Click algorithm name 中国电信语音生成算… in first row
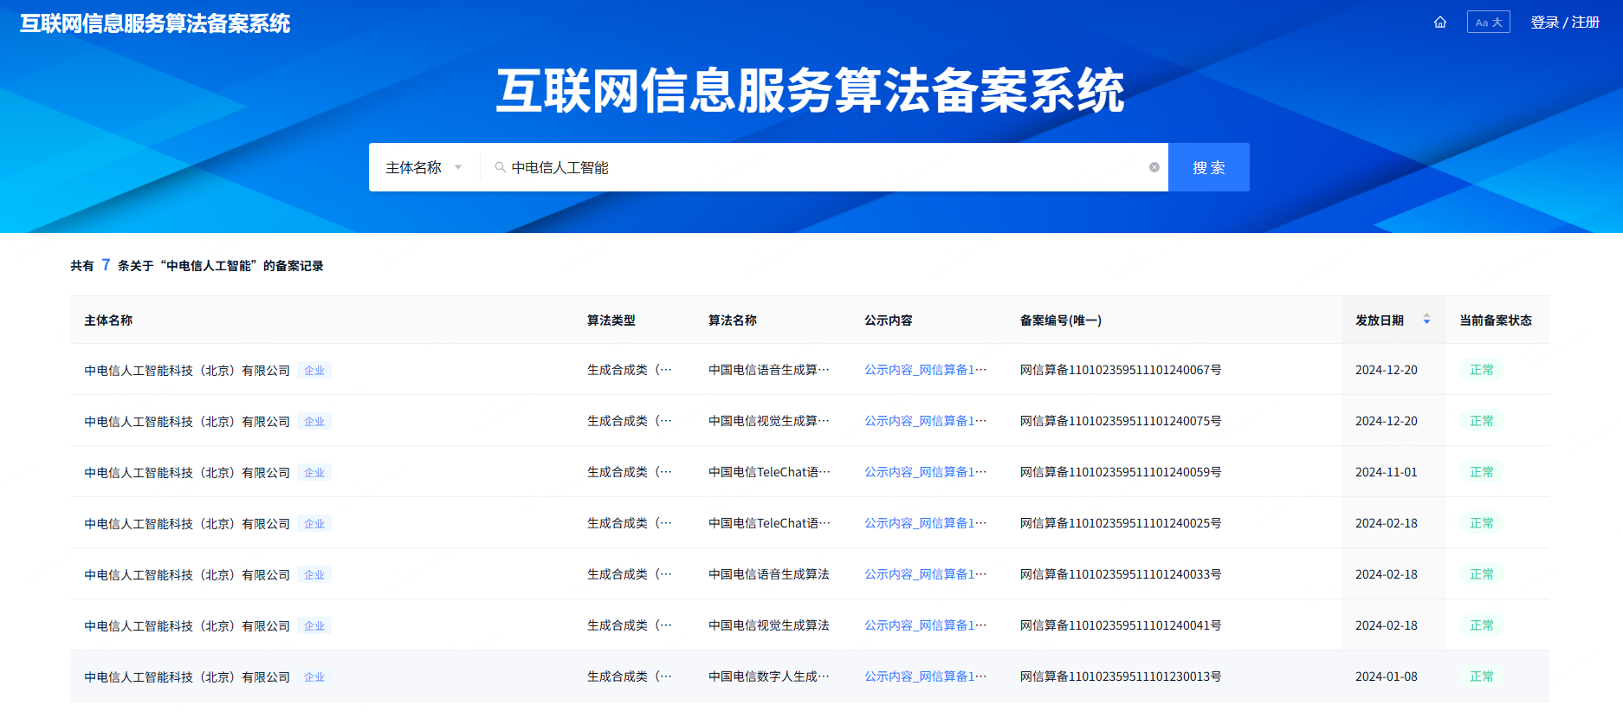This screenshot has width=1623, height=712. (769, 370)
